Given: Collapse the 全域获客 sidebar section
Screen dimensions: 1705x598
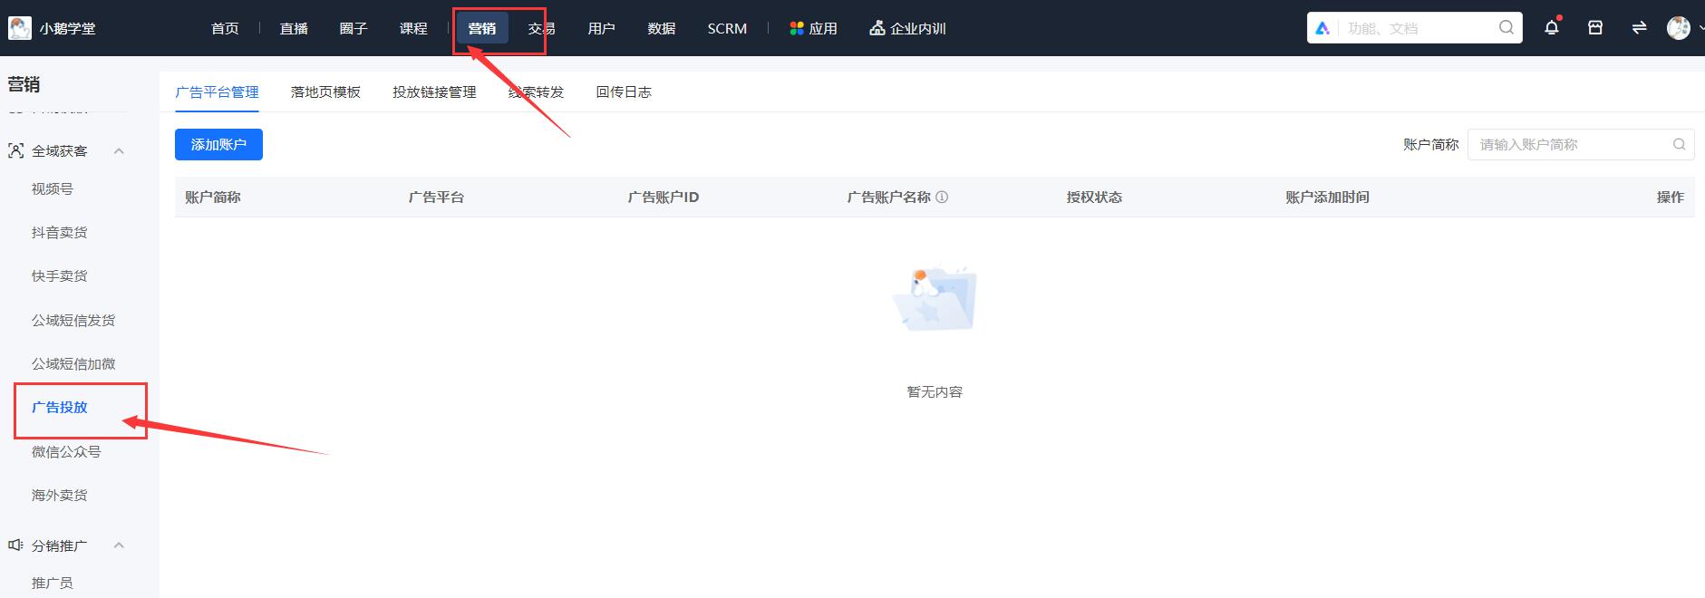Looking at the screenshot, I should pos(119,151).
